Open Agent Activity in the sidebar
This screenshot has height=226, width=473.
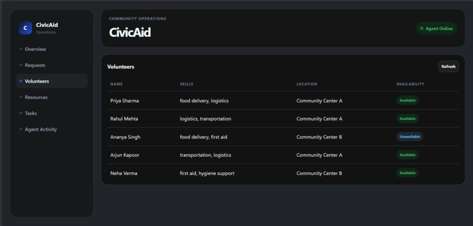tap(40, 129)
